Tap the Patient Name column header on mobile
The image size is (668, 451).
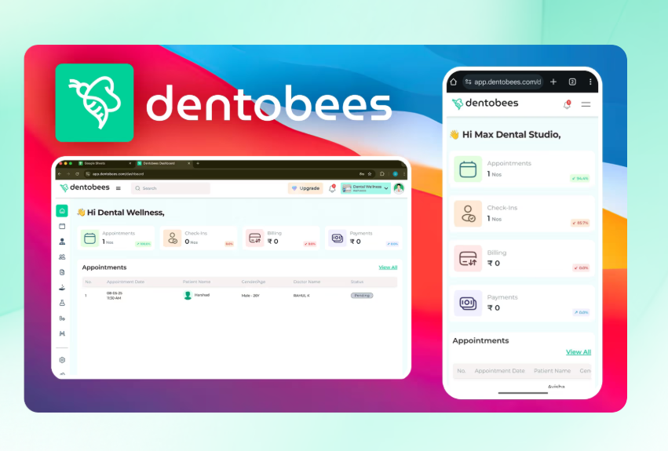pos(552,371)
